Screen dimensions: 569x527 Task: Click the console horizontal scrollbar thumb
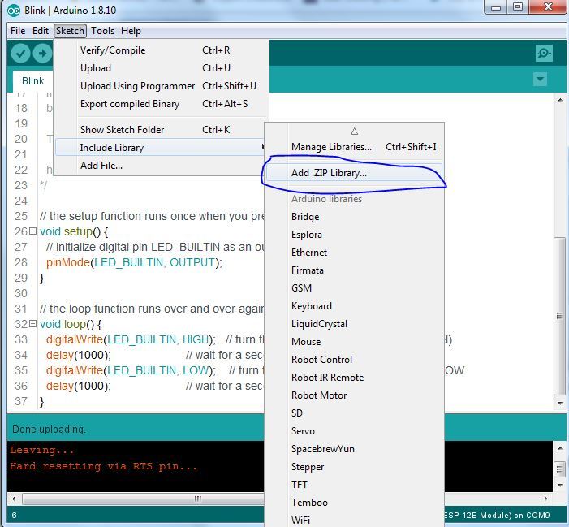pyautogui.click(x=144, y=499)
